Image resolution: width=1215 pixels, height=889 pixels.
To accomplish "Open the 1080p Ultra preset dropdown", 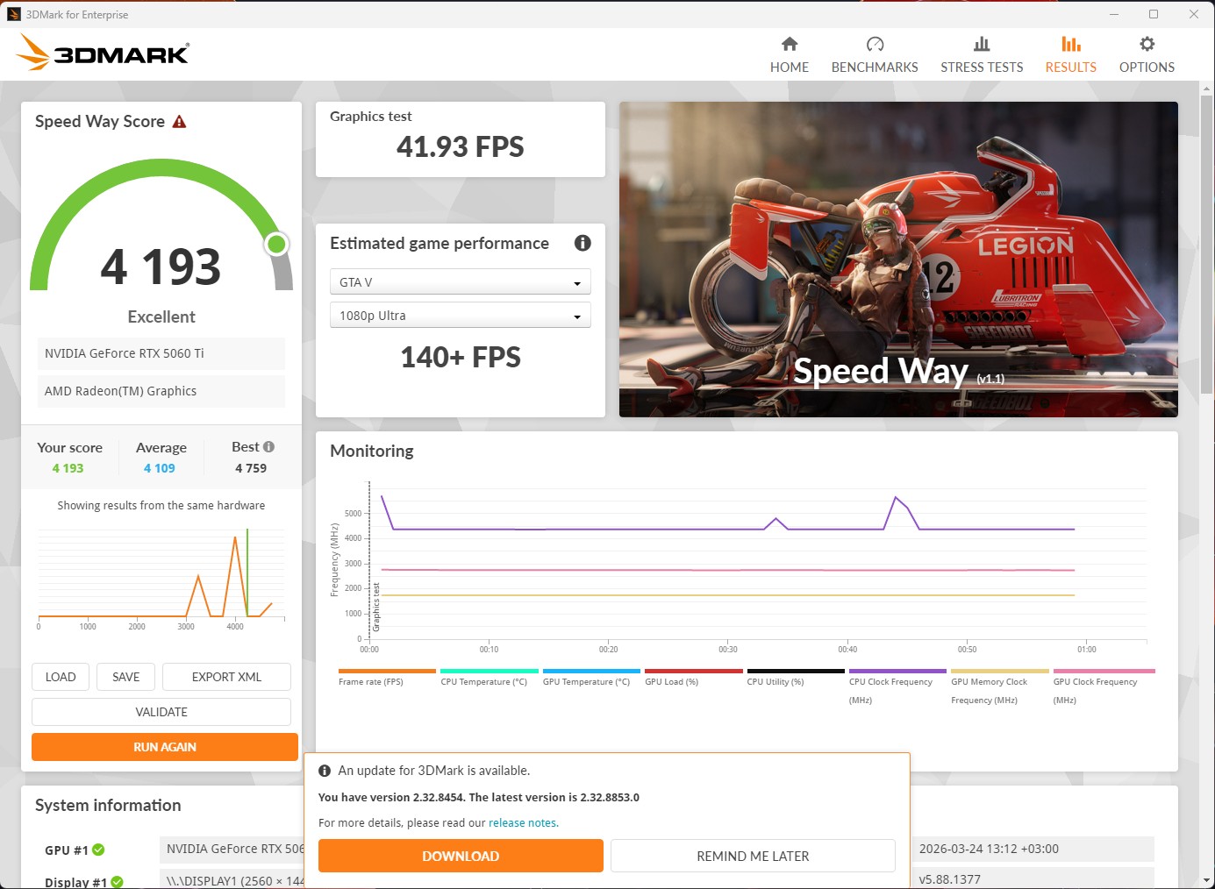I will pyautogui.click(x=461, y=316).
